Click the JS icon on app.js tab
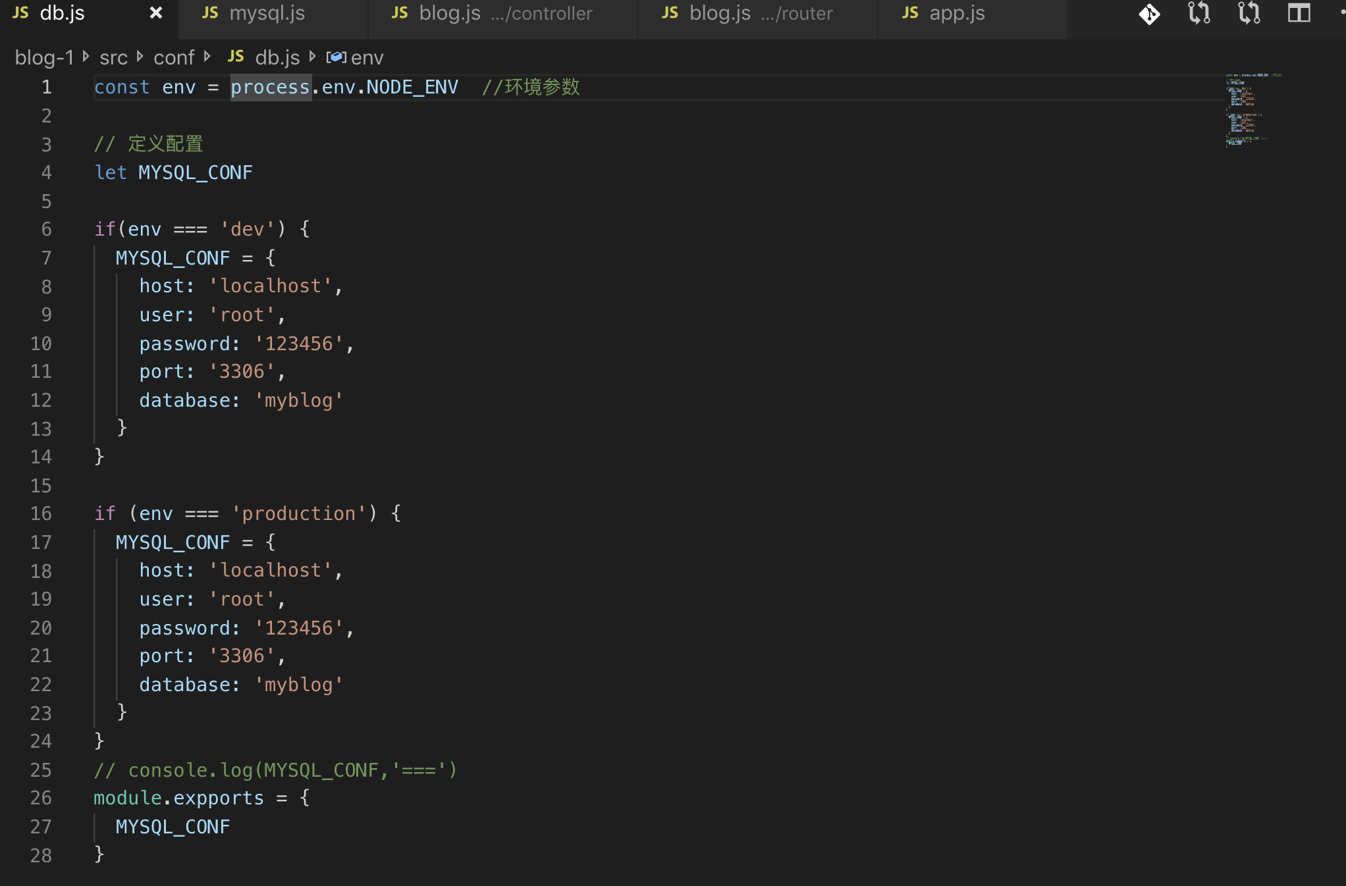1346x886 pixels. pyautogui.click(x=910, y=14)
